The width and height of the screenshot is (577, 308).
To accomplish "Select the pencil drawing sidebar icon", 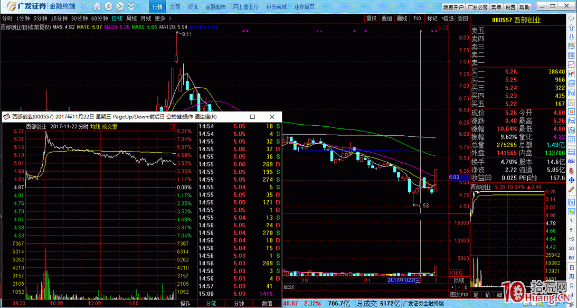I will pos(571,189).
